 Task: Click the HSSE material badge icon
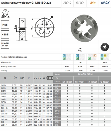coord(5,35)
